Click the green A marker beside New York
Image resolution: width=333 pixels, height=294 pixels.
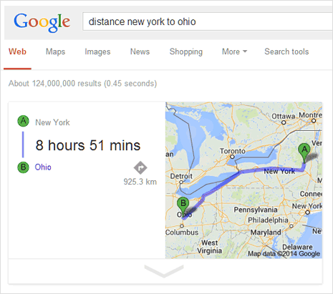(x=23, y=121)
